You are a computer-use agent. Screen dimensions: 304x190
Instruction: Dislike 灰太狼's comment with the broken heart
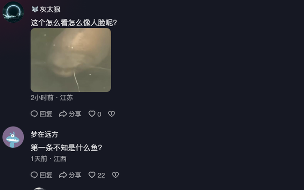[x=112, y=114]
